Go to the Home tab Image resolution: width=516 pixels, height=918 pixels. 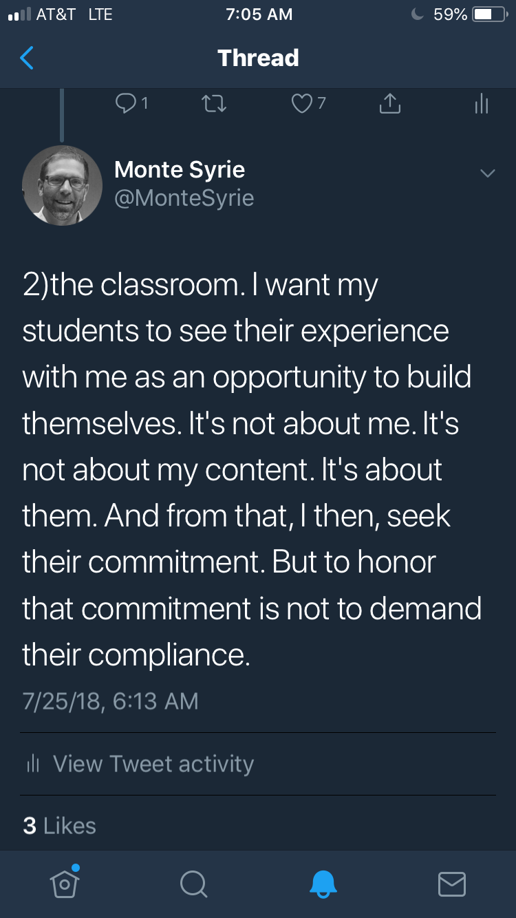65,883
